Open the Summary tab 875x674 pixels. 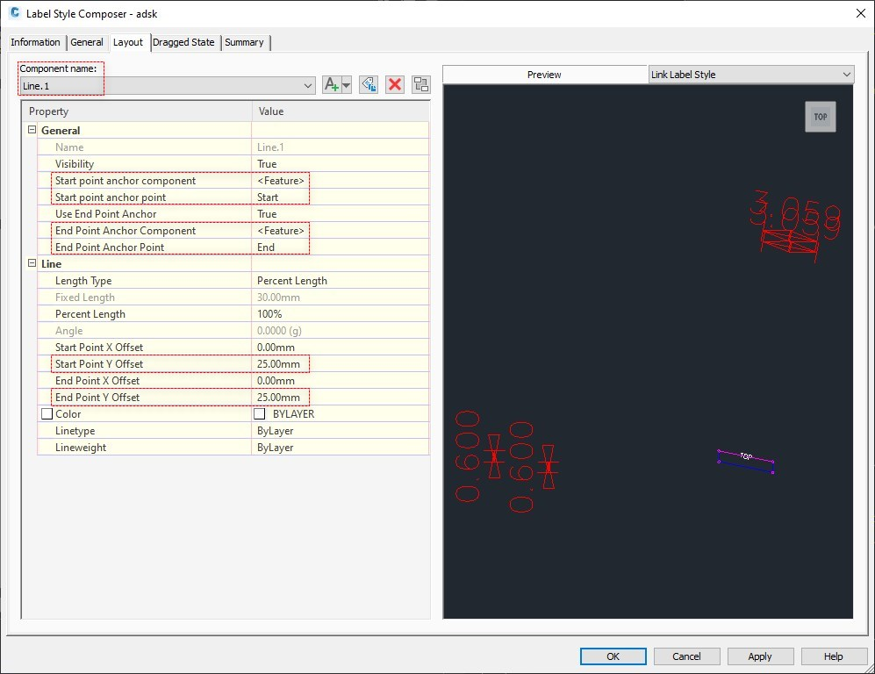pyautogui.click(x=244, y=42)
